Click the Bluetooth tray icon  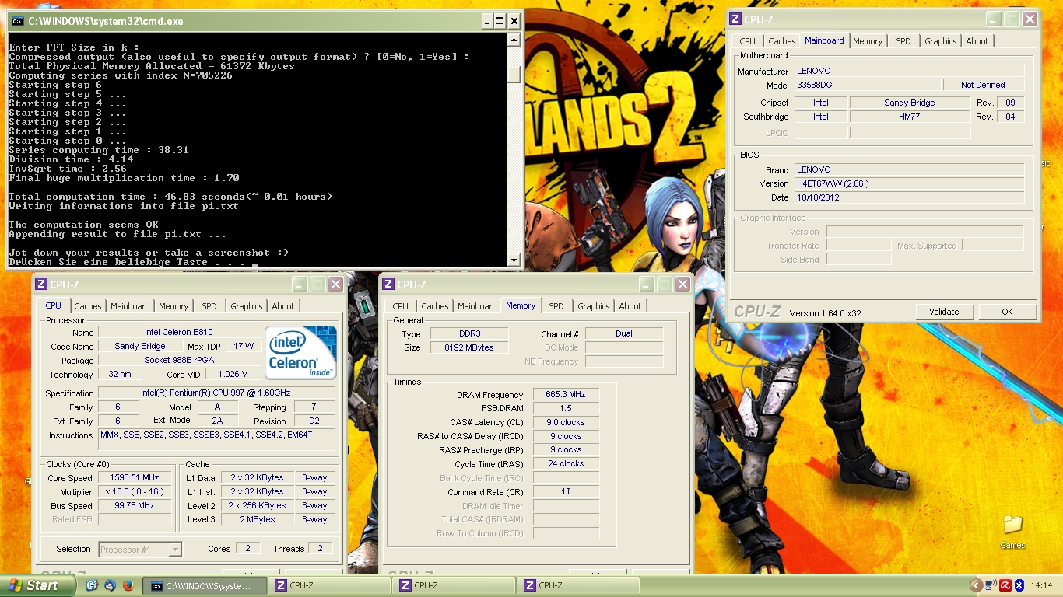click(x=1018, y=585)
